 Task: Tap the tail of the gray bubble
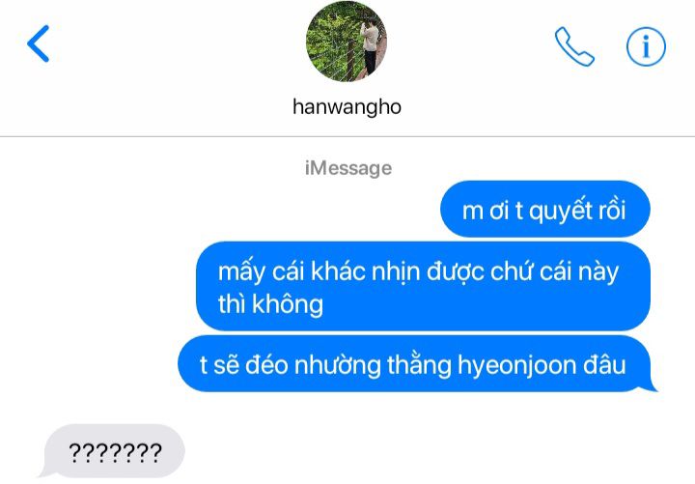coord(44,472)
